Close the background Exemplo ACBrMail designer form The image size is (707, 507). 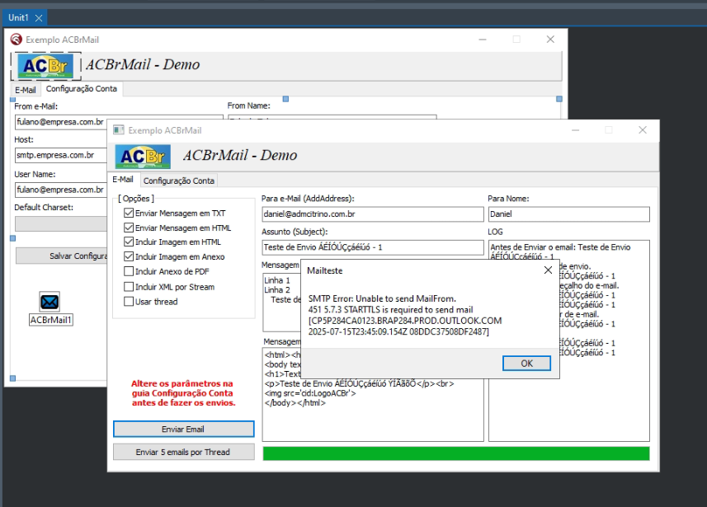pos(550,40)
